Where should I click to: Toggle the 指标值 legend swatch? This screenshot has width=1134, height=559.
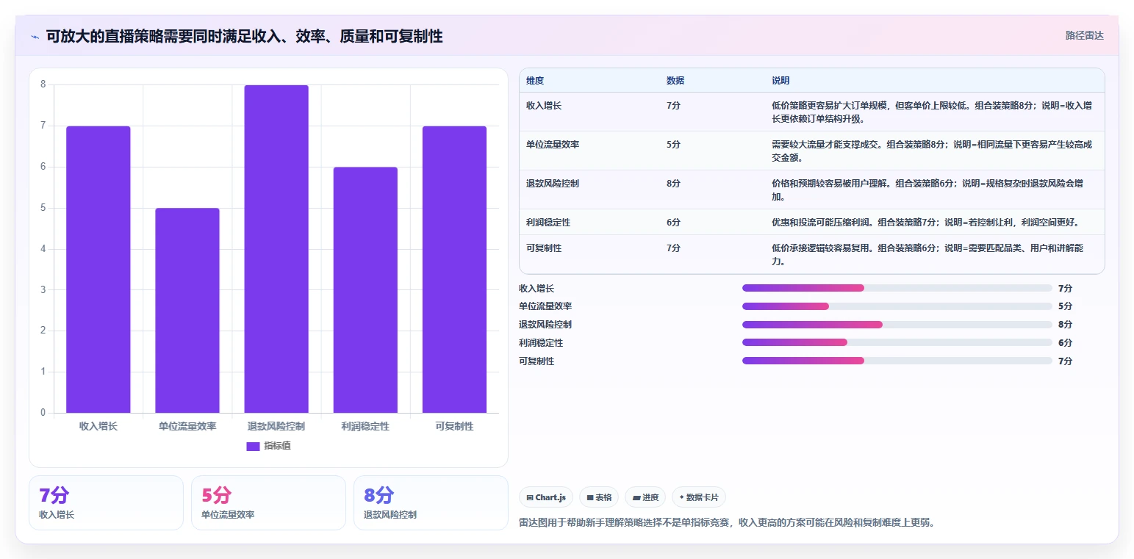pyautogui.click(x=253, y=447)
